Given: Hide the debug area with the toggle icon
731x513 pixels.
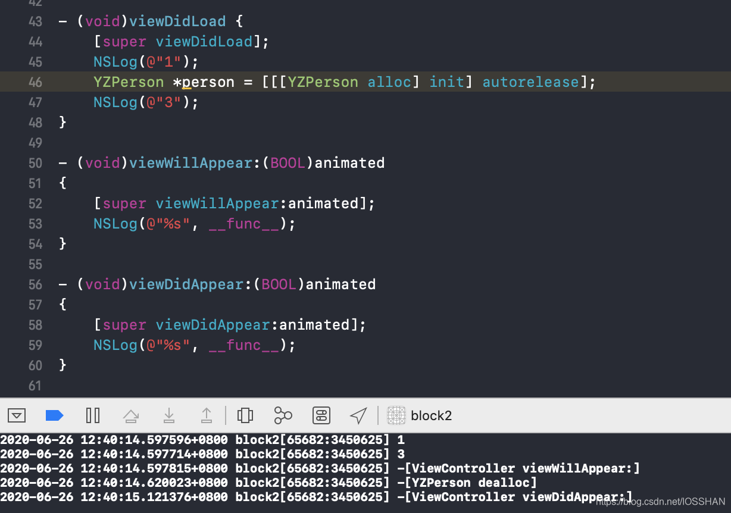Looking at the screenshot, I should click(17, 415).
